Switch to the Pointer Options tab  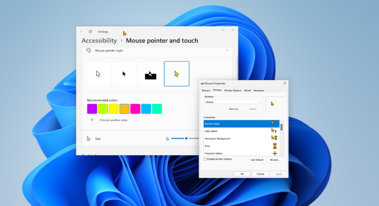233,91
